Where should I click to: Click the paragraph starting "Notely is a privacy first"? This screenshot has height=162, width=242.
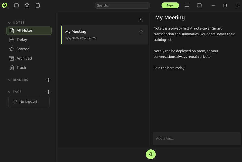[x=194, y=34]
